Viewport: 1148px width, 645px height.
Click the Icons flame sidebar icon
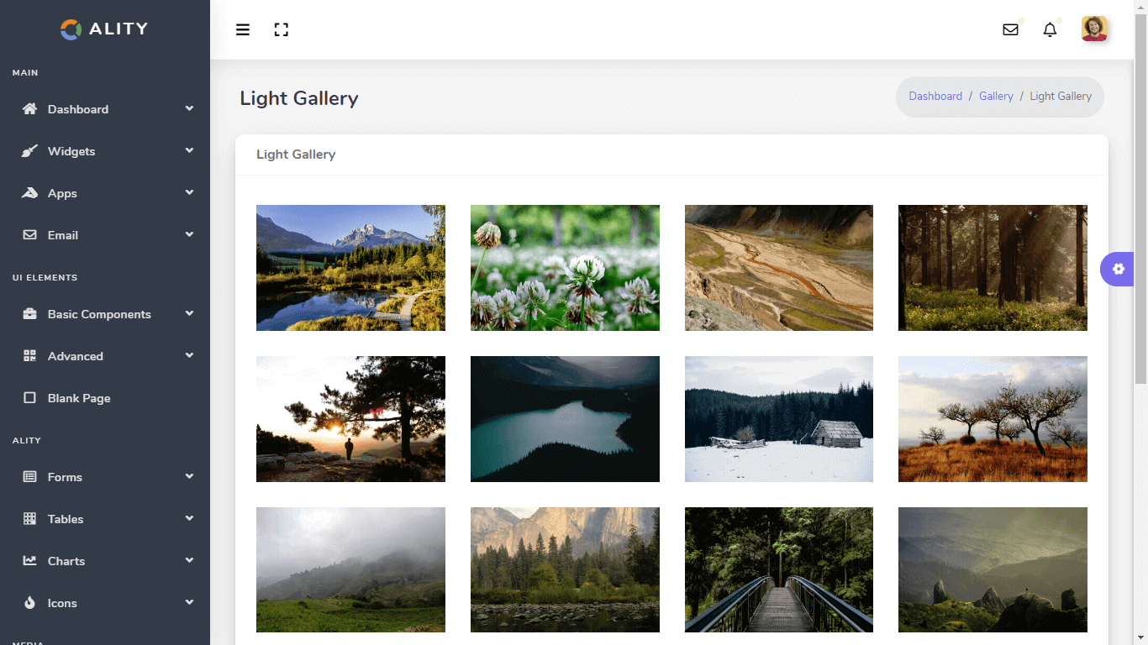(x=30, y=603)
